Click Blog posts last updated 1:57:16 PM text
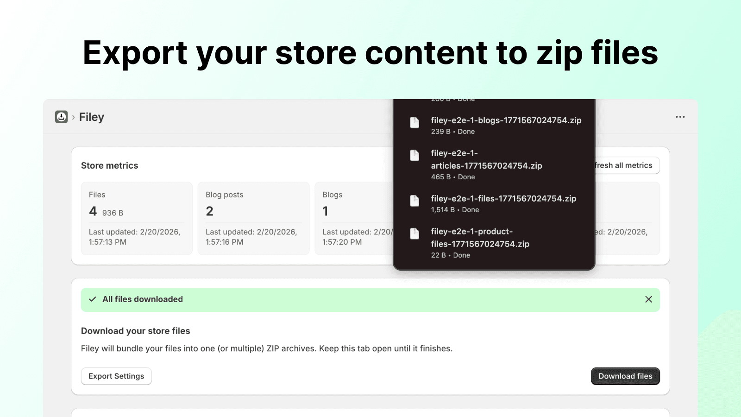Image resolution: width=741 pixels, height=417 pixels. click(251, 237)
